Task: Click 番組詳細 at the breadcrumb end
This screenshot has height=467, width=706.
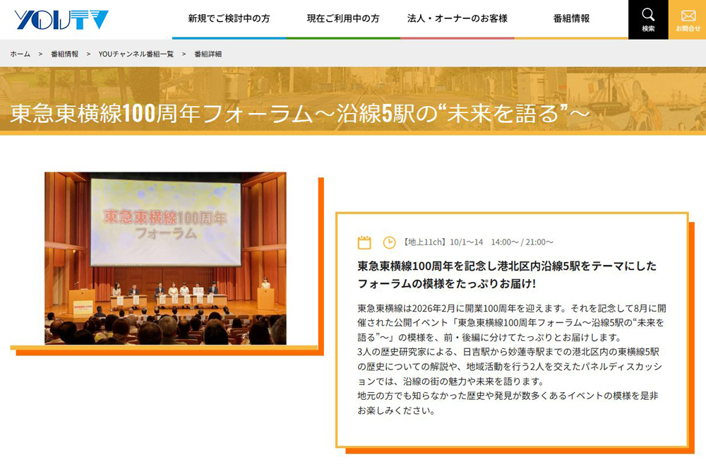Action: click(x=208, y=54)
